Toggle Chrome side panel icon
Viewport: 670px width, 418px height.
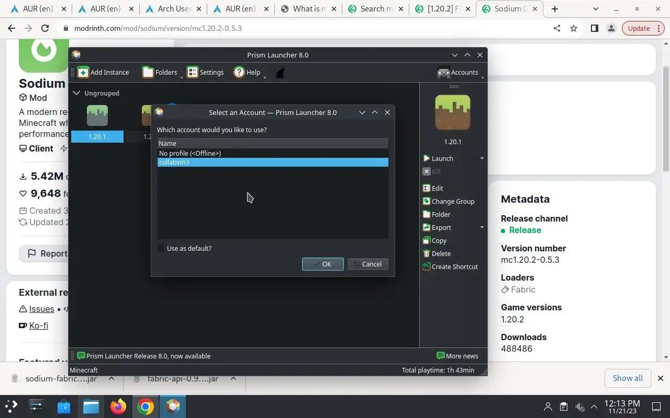pyautogui.click(x=594, y=28)
